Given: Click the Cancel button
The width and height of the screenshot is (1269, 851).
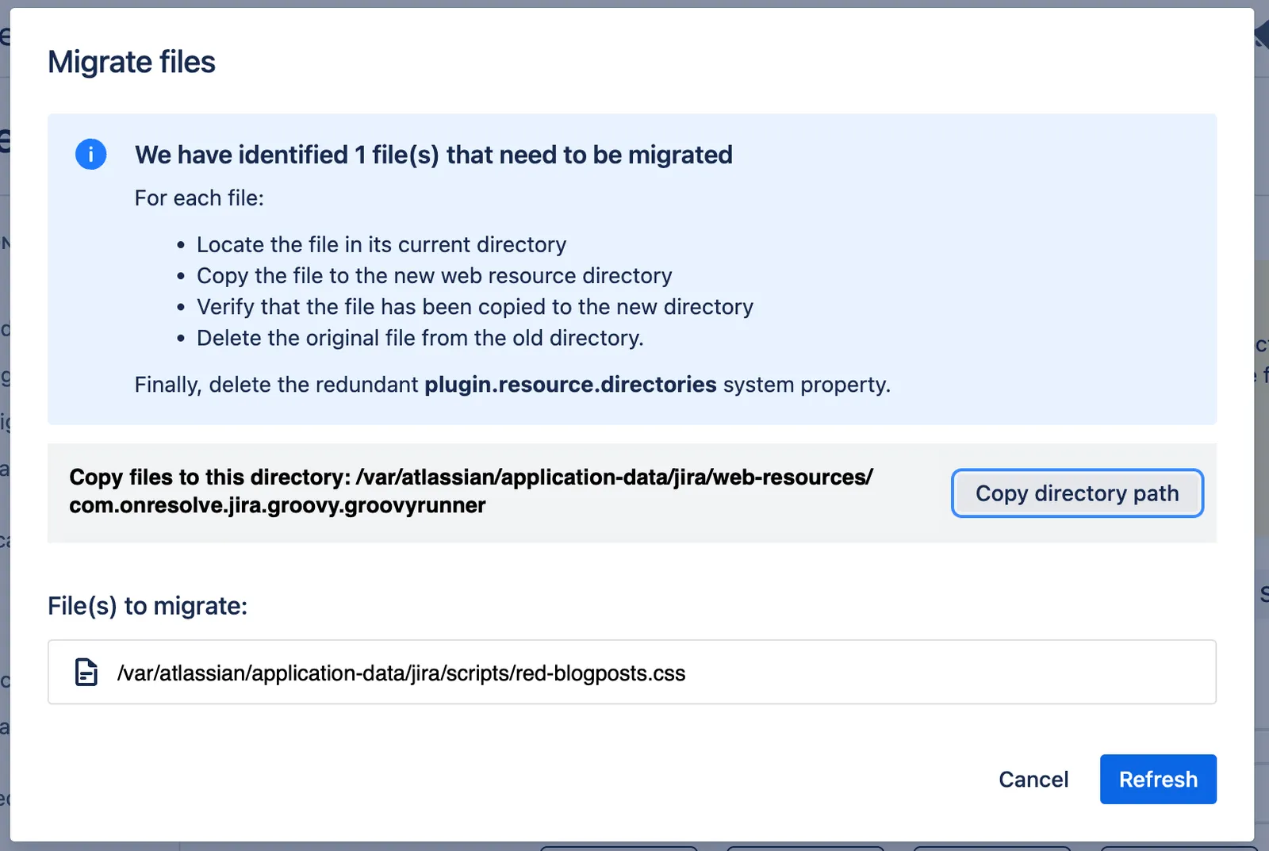Looking at the screenshot, I should tap(1033, 779).
